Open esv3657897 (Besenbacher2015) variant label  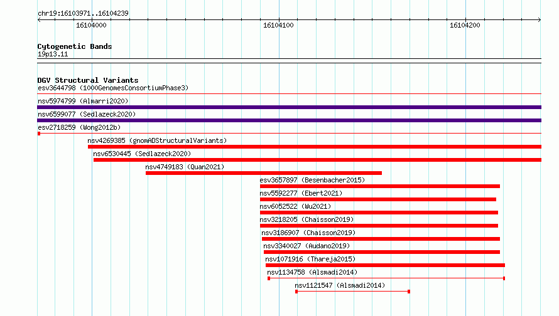(312, 180)
